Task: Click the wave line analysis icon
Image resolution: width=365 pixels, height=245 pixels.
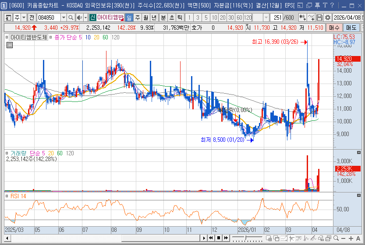Action: (x=306, y=238)
